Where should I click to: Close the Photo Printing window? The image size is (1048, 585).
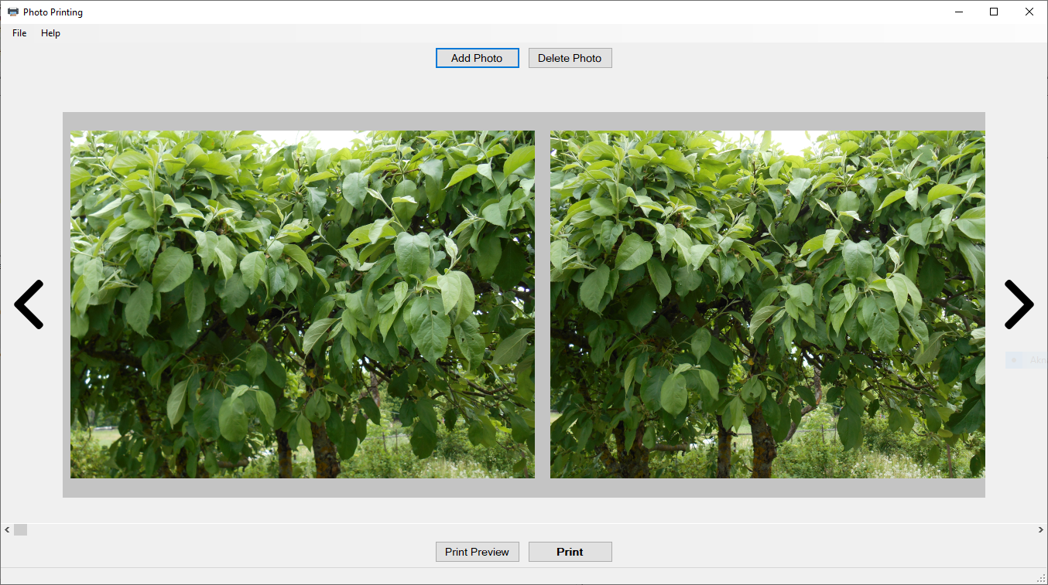click(x=1029, y=12)
